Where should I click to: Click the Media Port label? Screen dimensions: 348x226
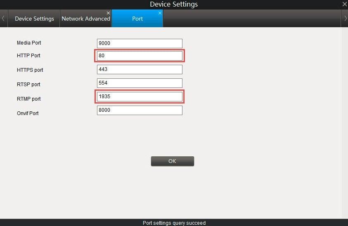click(29, 43)
